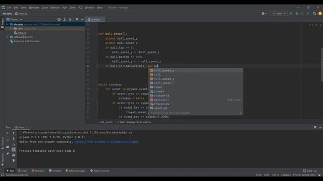Screen dimensions: 323x181
Task: Open the user account icon menu
Action: pos(263,14)
